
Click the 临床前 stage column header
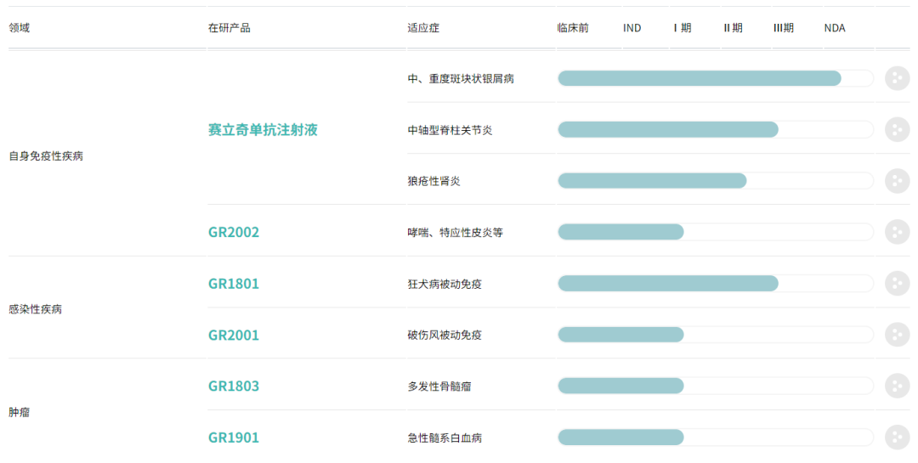573,28
